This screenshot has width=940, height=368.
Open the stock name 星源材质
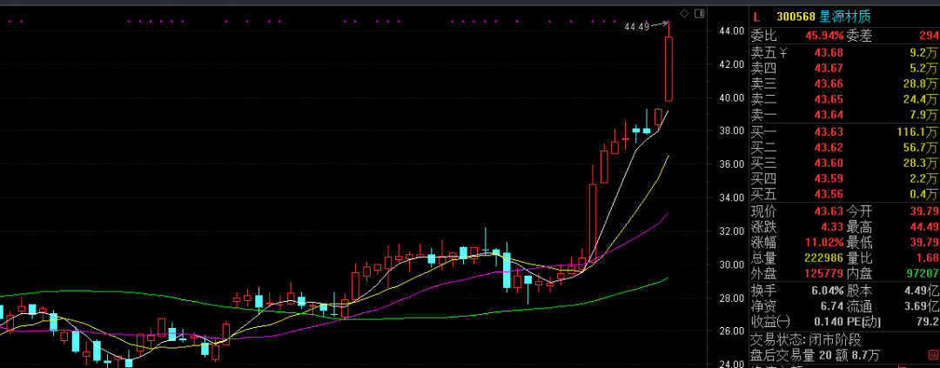pyautogui.click(x=845, y=17)
